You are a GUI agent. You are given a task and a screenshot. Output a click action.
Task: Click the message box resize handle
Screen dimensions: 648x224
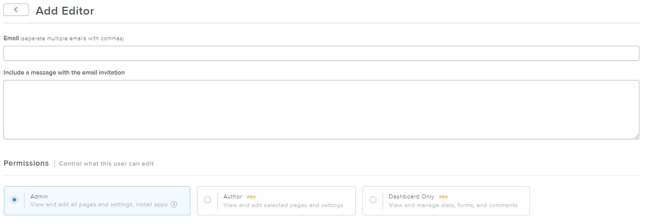pyautogui.click(x=637, y=136)
